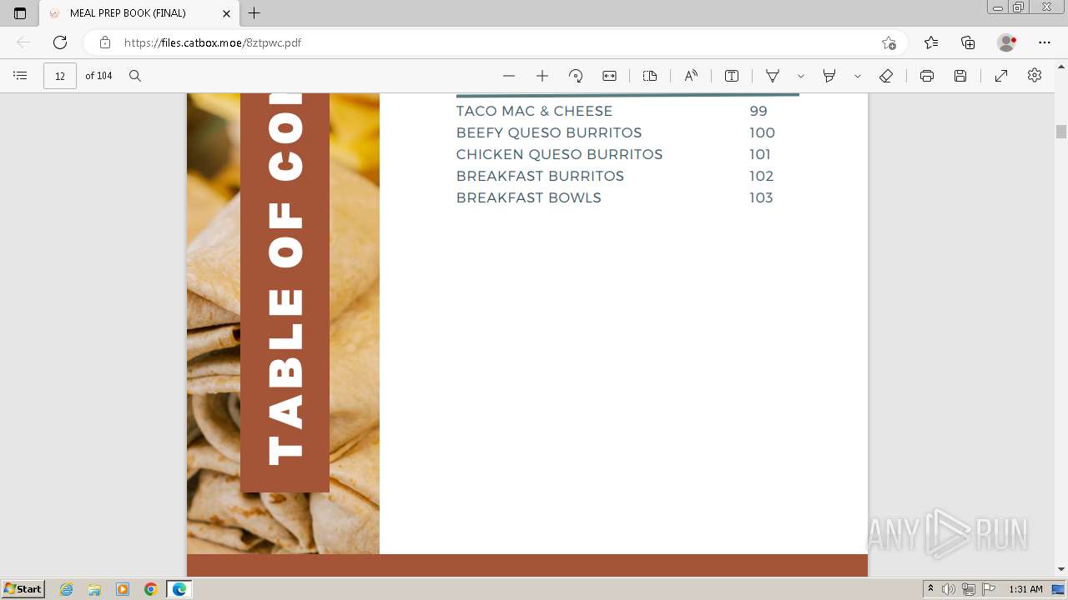
Task: Refresh the current page
Action: pyautogui.click(x=60, y=42)
